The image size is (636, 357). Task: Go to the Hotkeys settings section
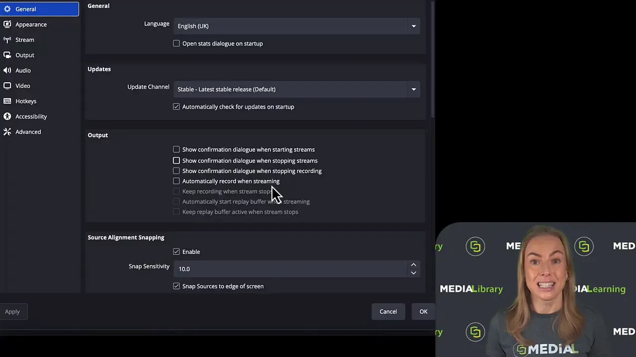[x=39, y=101]
